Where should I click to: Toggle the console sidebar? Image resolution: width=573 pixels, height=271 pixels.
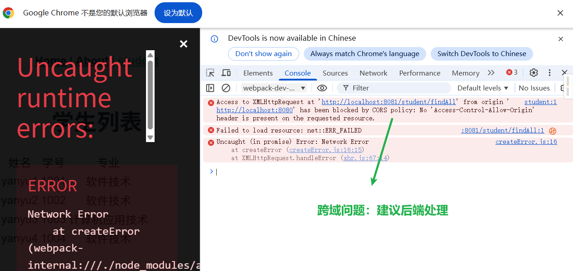point(210,88)
